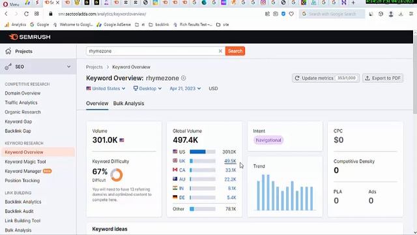Open a new browser tab with plus
Viewport: 417px width, 235px height.
click(353, 3)
